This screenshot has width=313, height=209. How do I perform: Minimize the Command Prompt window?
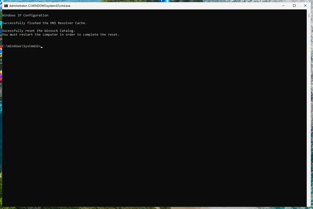[x=283, y=6]
